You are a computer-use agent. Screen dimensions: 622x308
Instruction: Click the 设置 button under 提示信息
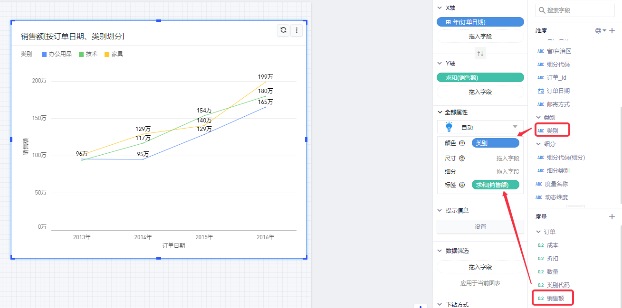(480, 227)
